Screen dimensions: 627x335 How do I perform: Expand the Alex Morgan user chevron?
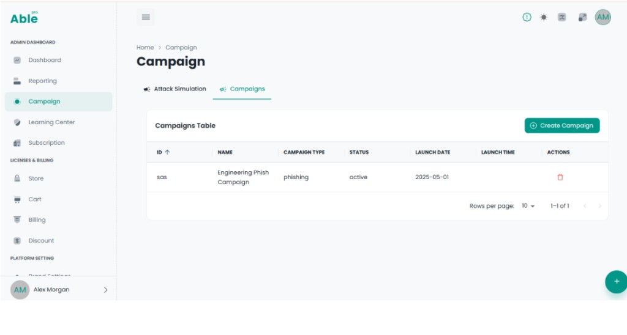105,290
